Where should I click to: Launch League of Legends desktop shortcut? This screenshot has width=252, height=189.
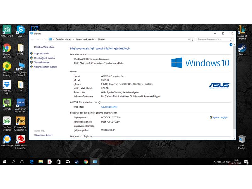tap(242, 32)
